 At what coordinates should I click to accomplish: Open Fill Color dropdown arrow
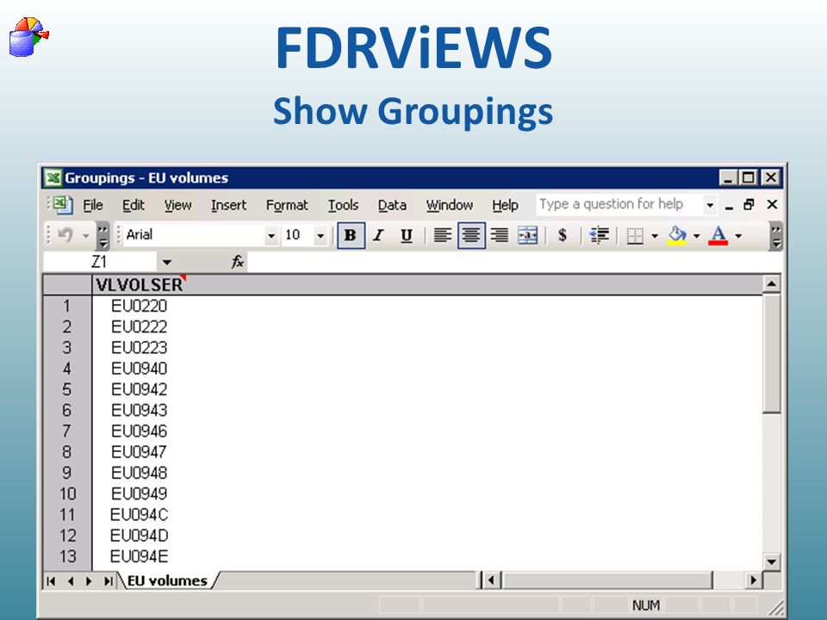tap(696, 236)
